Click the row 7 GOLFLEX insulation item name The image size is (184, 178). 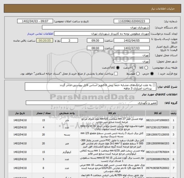pos(112,168)
